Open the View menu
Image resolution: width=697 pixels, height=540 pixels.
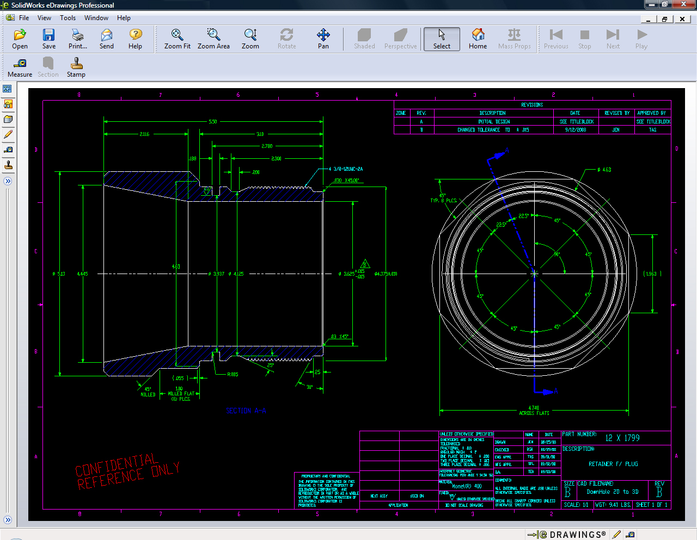[x=44, y=18]
